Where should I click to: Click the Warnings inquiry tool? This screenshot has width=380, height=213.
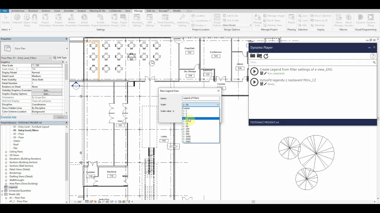[x=318, y=25]
